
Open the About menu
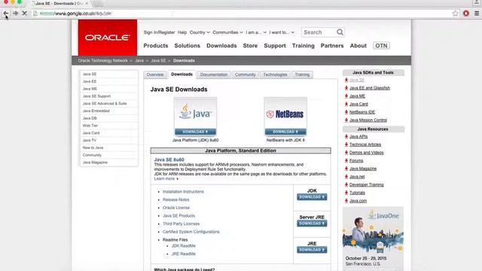[358, 45]
